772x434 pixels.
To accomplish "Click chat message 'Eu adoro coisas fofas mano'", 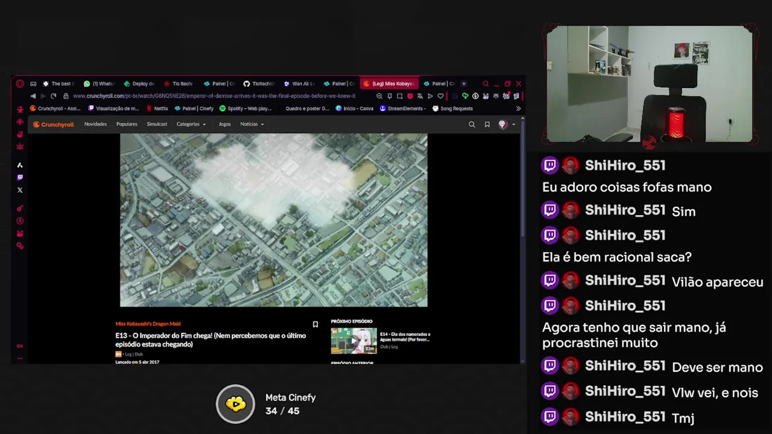I will point(627,187).
